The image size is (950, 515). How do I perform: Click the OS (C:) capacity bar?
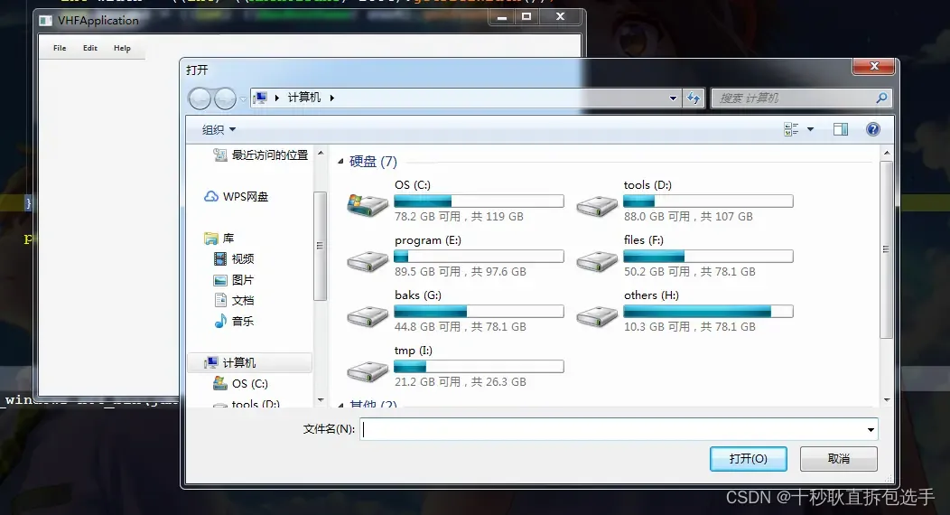tap(479, 201)
